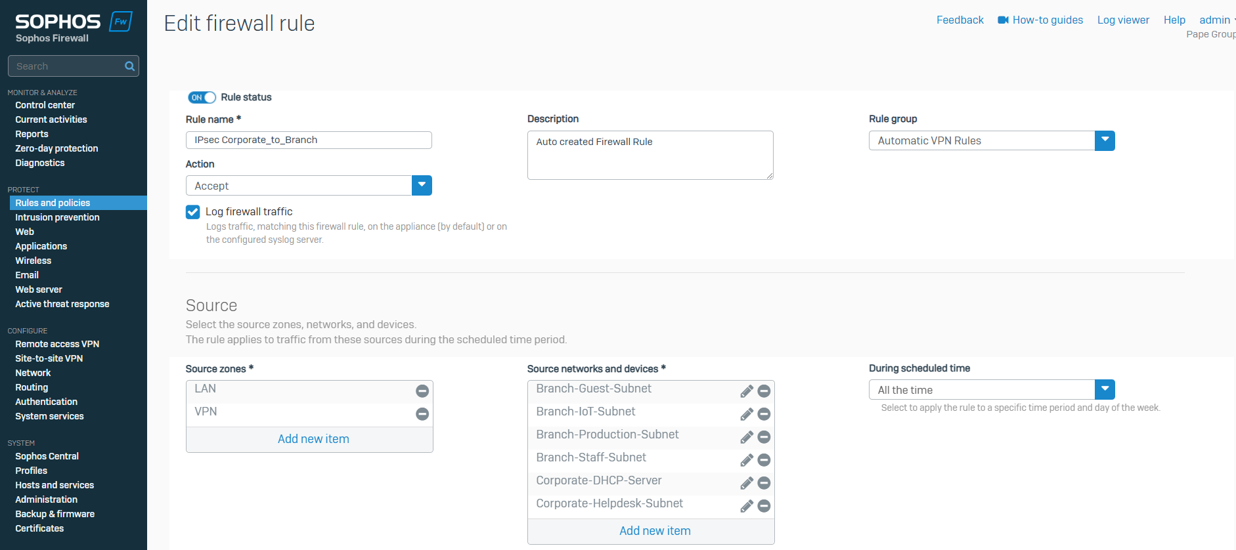Edit Branch-IoT-Subnet with pencil icon

(747, 414)
